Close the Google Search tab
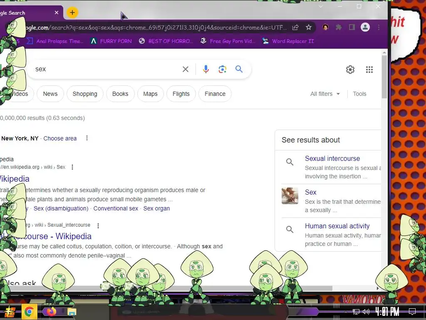This screenshot has height=320, width=426. [x=57, y=12]
